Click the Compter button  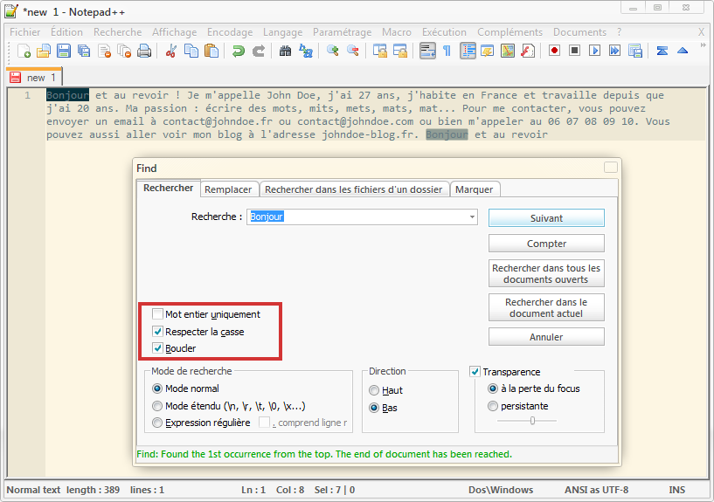coord(546,244)
